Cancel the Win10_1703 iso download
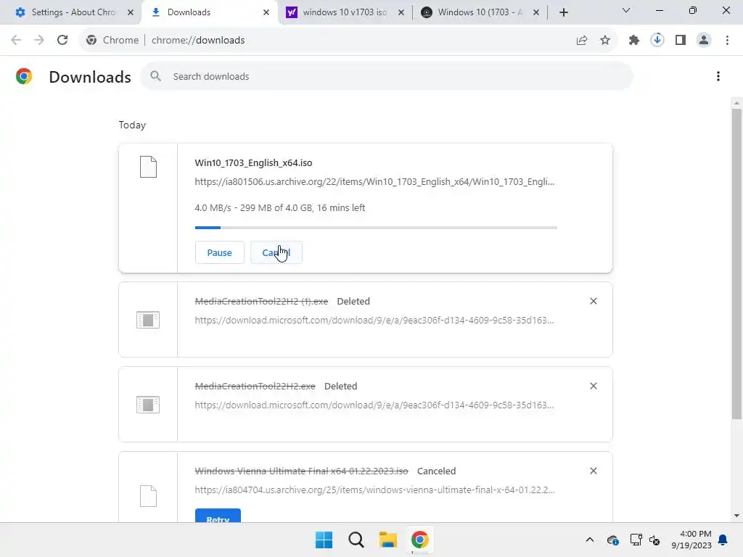 tap(276, 252)
